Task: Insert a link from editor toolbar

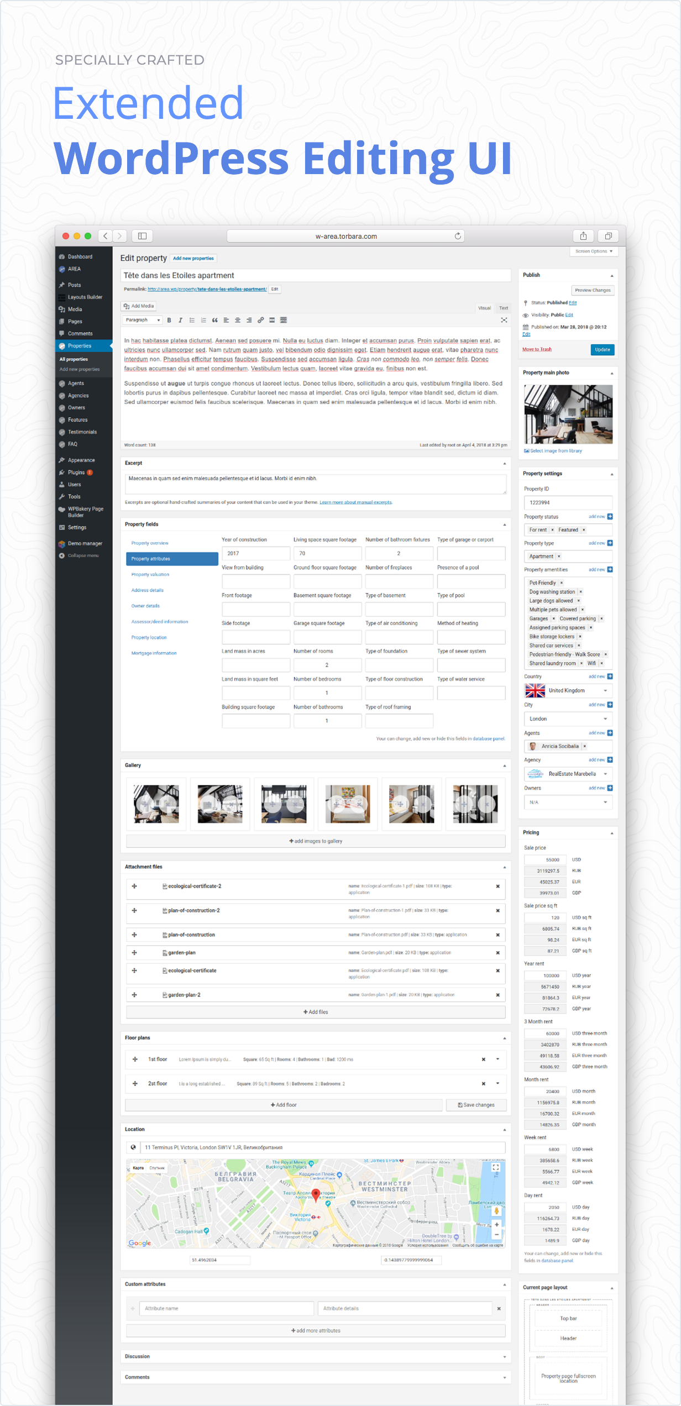Action: [260, 320]
